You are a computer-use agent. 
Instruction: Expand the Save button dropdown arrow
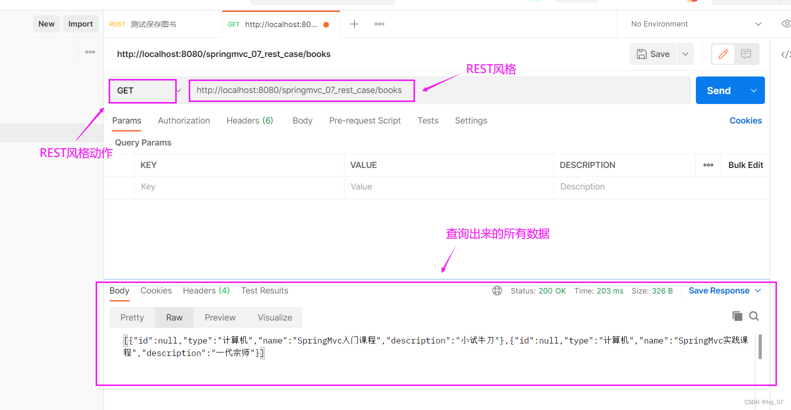click(685, 54)
